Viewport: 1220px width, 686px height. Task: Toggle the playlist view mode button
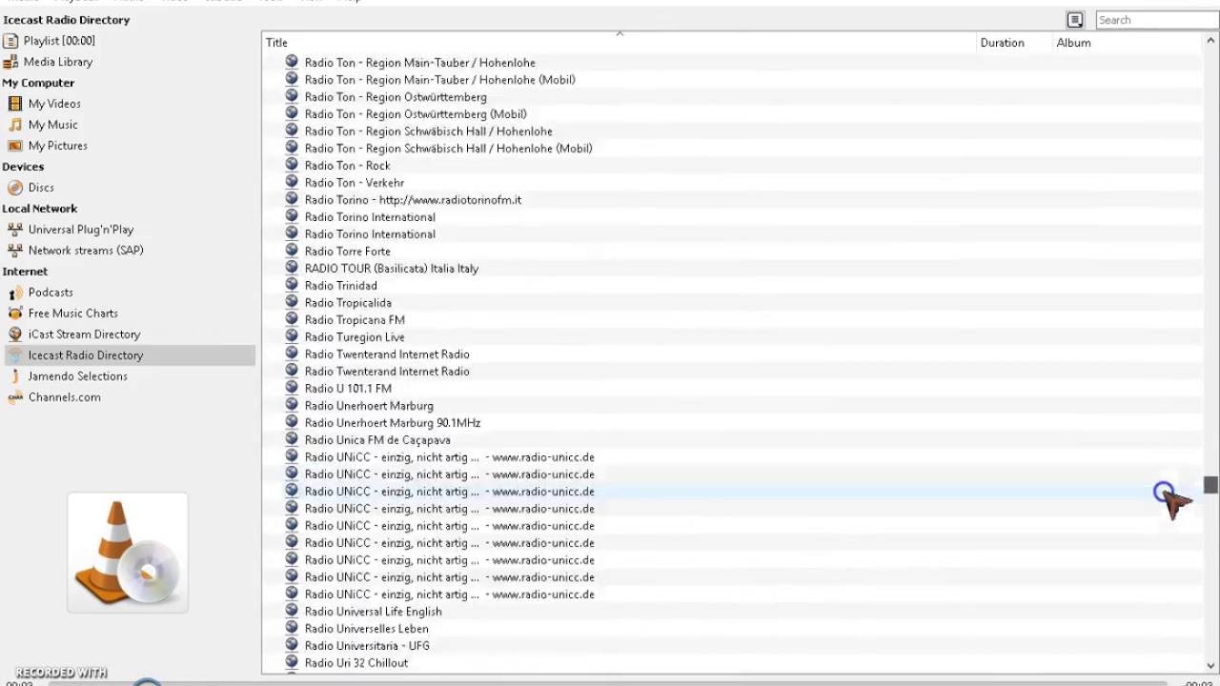click(1075, 20)
